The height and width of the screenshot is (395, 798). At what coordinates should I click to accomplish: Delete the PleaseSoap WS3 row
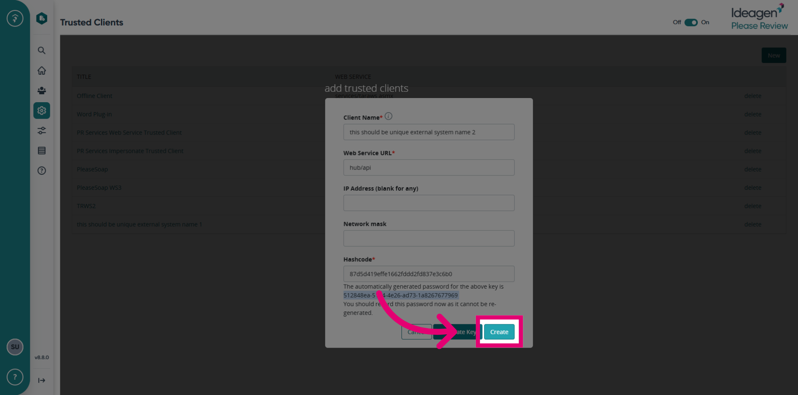[753, 188]
